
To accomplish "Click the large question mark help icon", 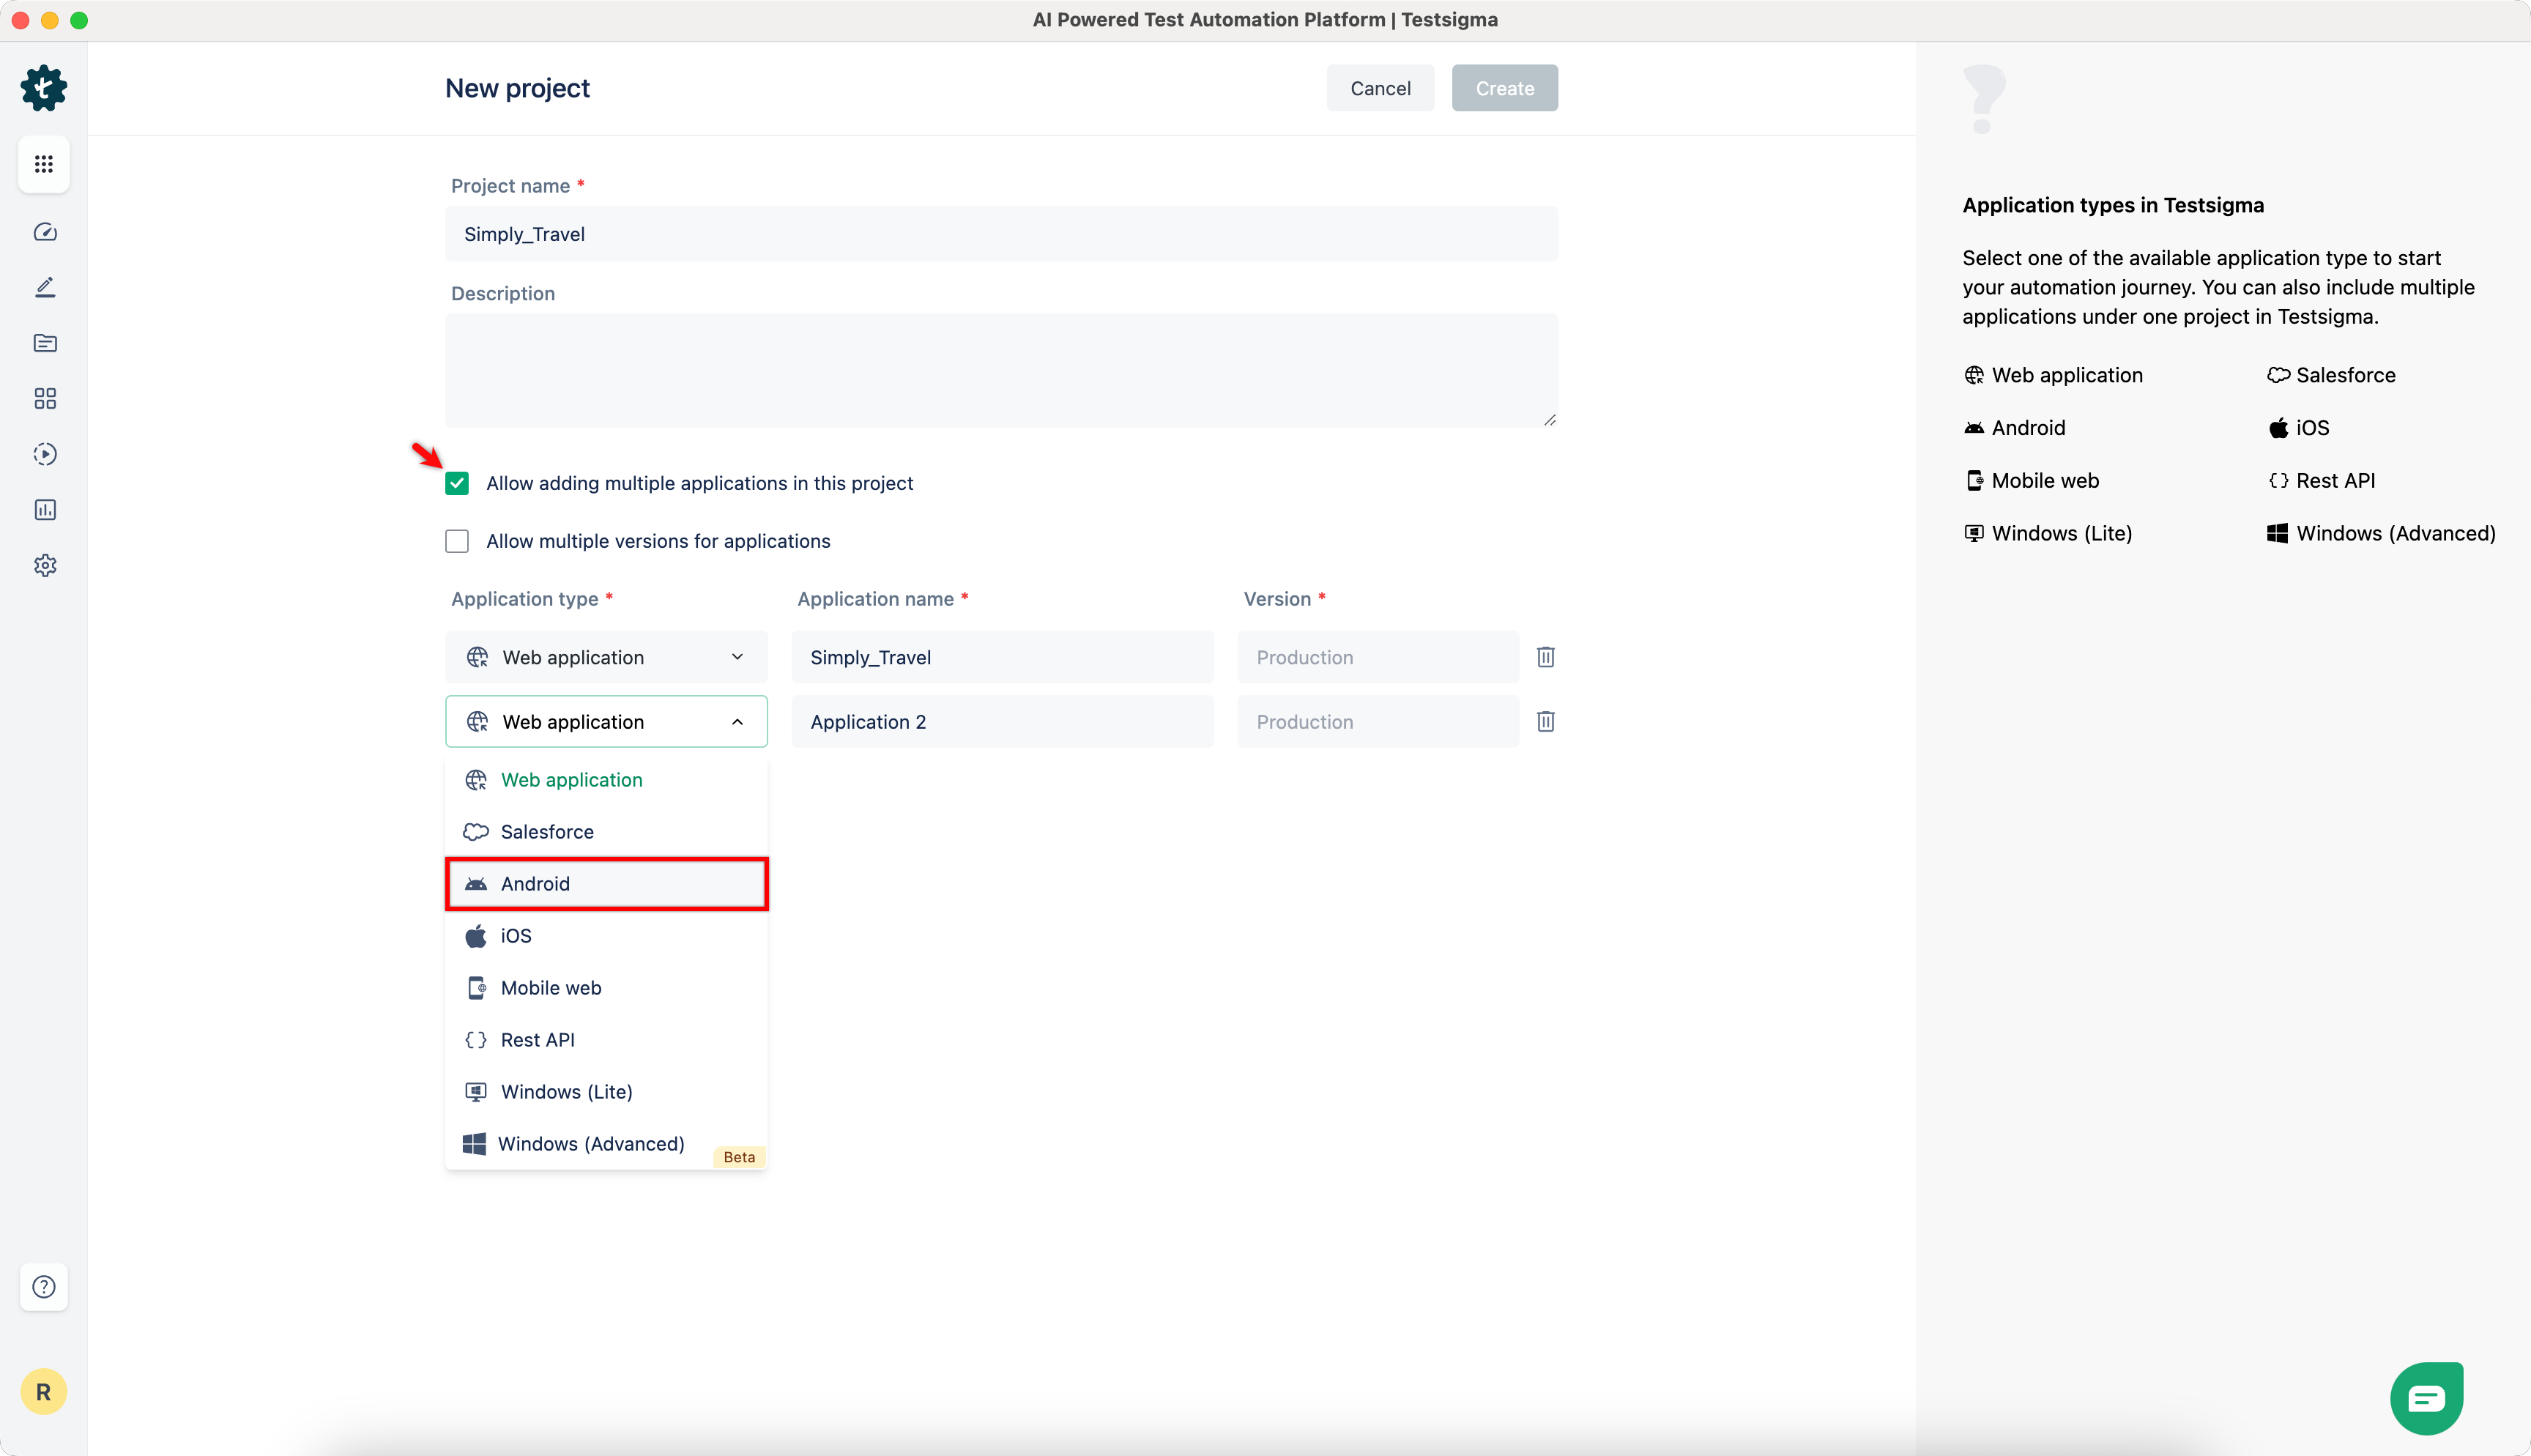I will point(1984,98).
